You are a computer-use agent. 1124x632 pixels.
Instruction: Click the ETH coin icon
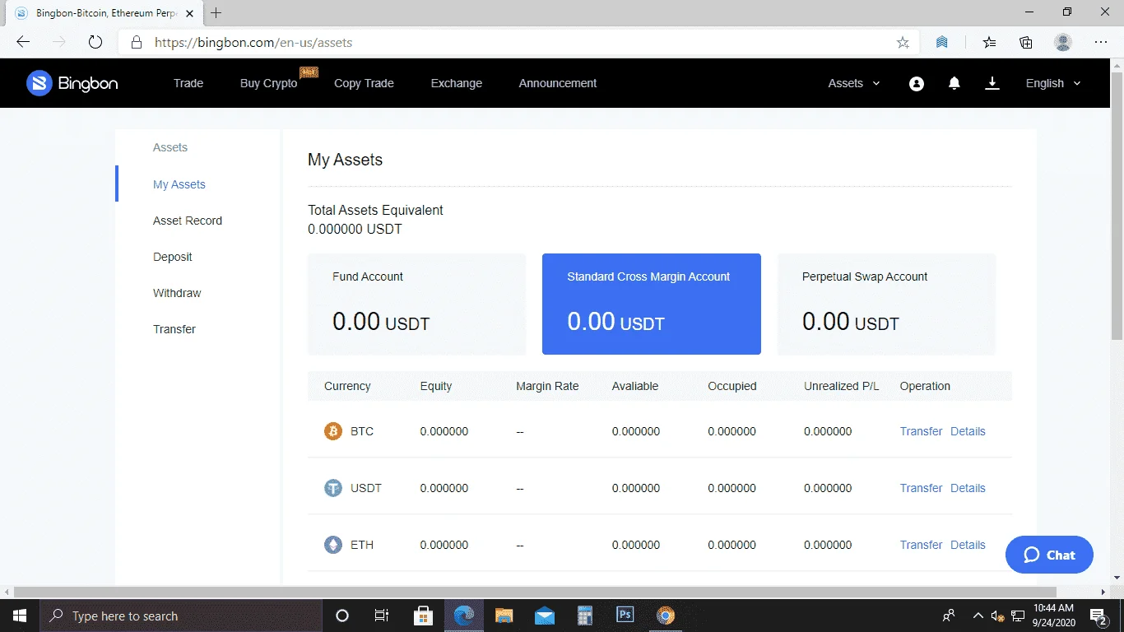click(x=333, y=545)
